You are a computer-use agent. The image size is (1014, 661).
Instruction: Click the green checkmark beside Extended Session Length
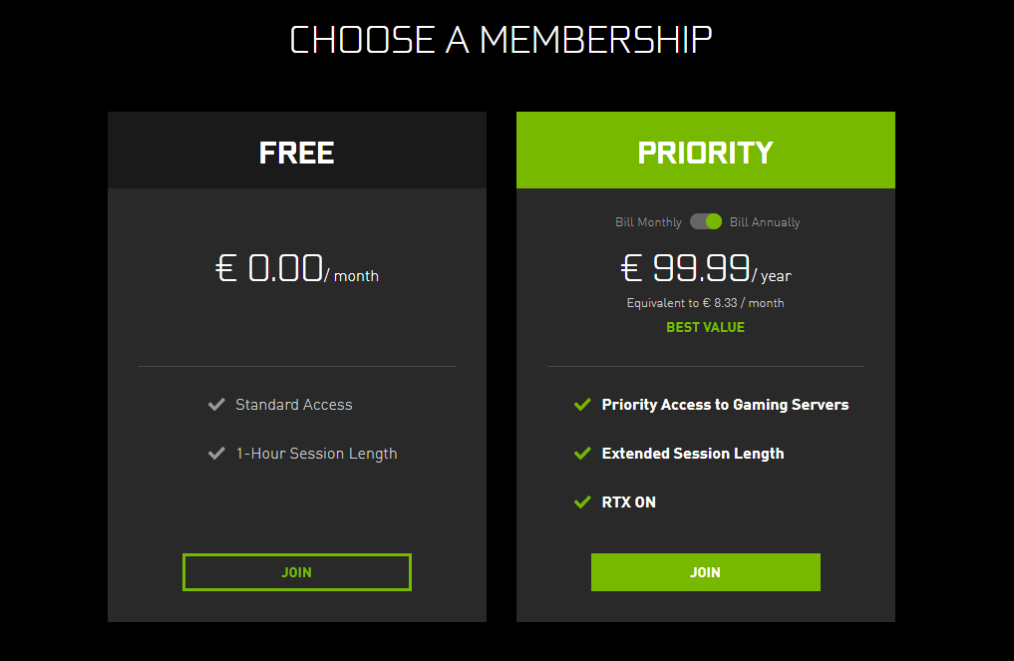[x=582, y=454]
